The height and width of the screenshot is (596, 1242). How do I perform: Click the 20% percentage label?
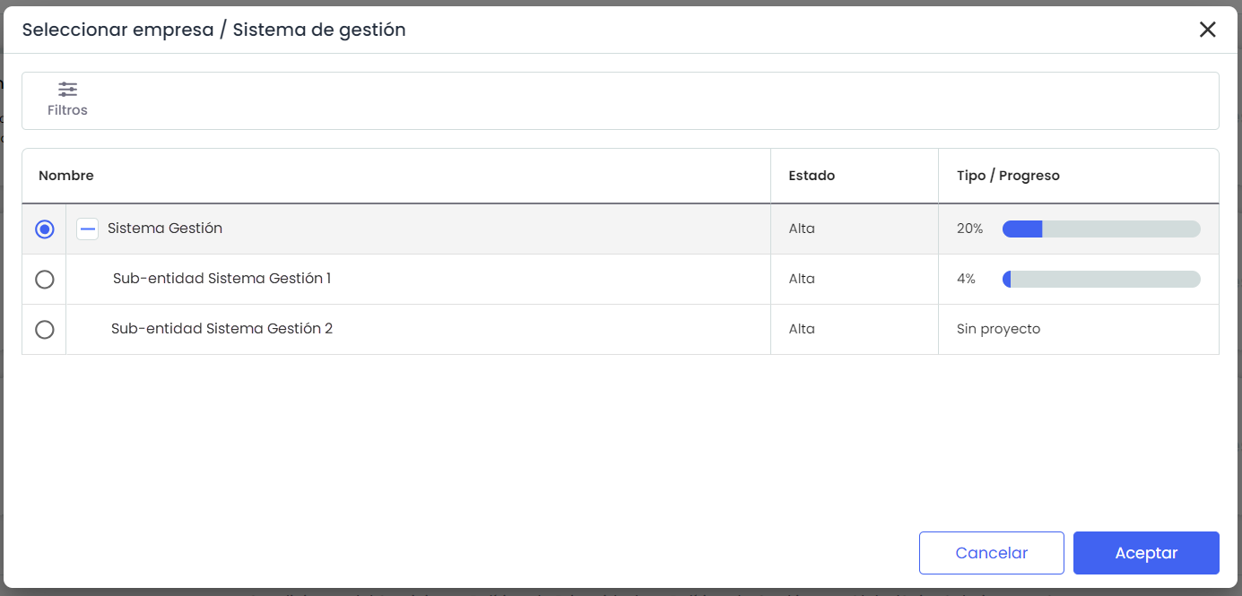pyautogui.click(x=969, y=229)
